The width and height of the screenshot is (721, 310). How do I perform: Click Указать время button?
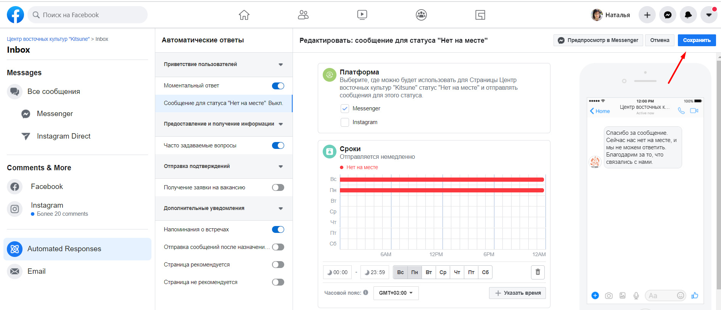pos(518,293)
